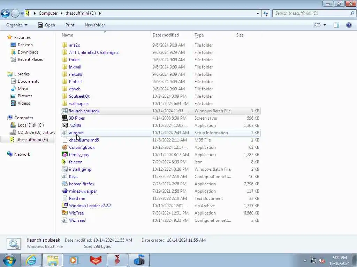The height and width of the screenshot is (267, 357).
Task: Click the muted volume tray icon
Action: [322, 261]
